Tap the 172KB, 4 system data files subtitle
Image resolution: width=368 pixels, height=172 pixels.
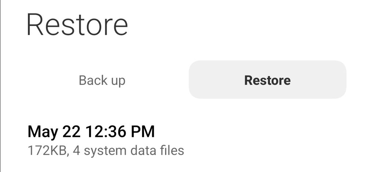point(106,151)
